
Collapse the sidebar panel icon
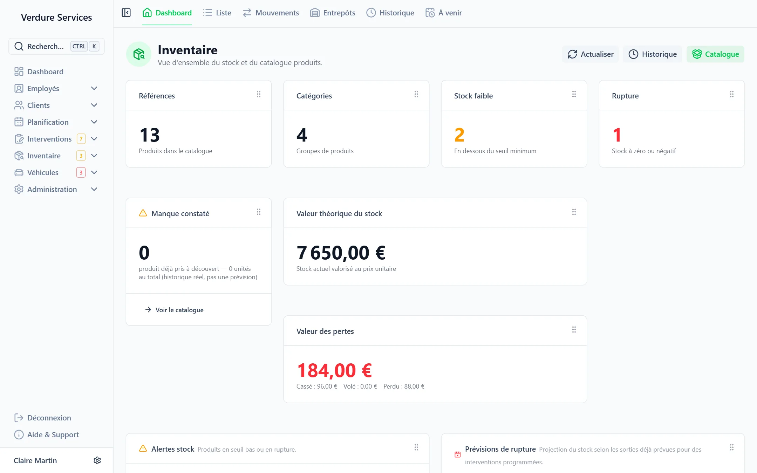pyautogui.click(x=126, y=13)
